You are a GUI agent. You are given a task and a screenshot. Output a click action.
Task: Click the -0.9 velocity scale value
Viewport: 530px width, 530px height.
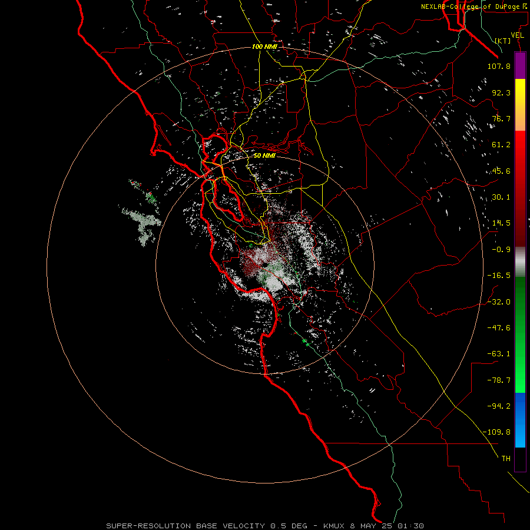click(x=501, y=250)
